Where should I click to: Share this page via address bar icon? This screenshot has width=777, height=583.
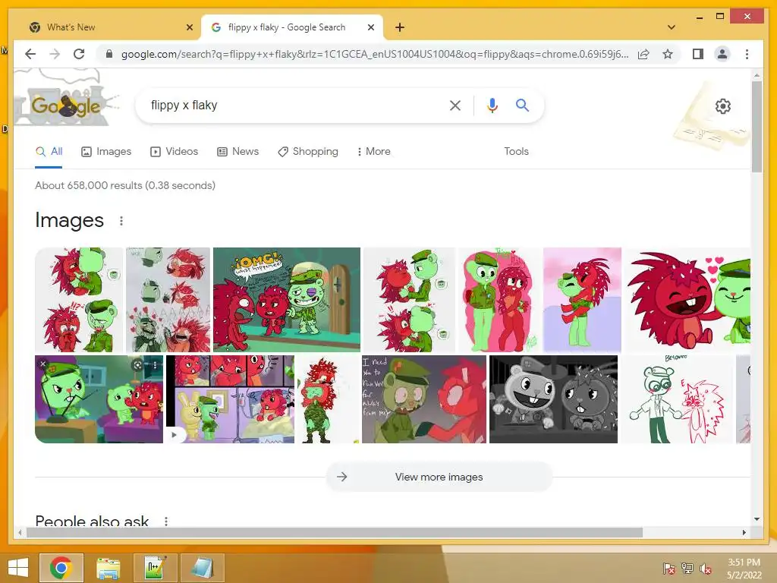(643, 54)
